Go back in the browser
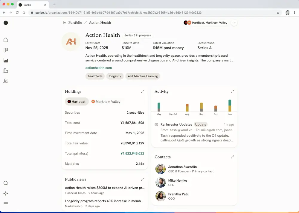This screenshot has height=213, width=299. (4, 13)
